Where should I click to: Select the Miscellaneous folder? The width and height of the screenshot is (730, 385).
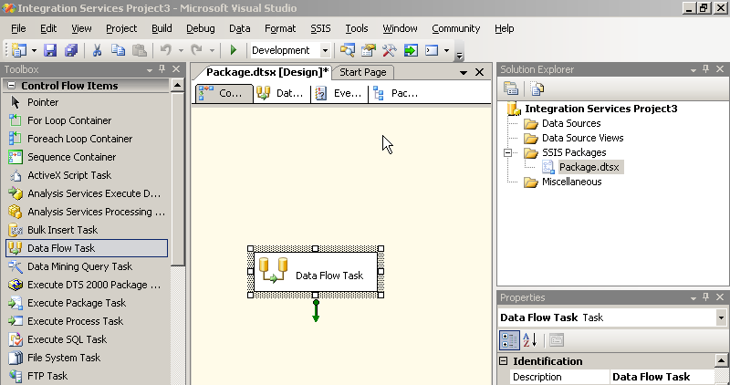(x=572, y=182)
